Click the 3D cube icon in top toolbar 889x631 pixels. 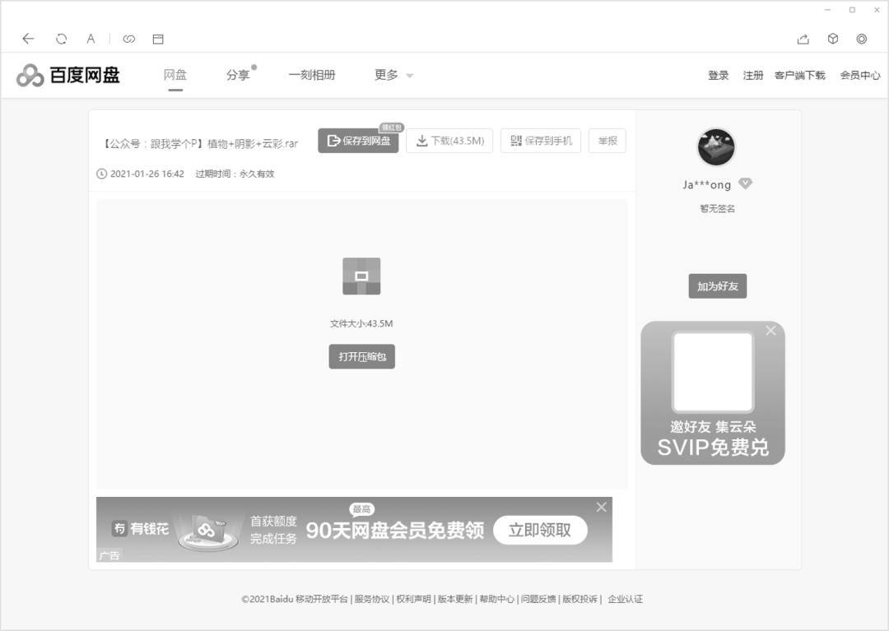point(832,39)
